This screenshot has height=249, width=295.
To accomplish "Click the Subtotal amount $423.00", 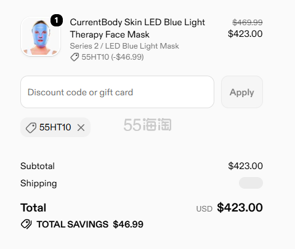I will pyautogui.click(x=245, y=166).
